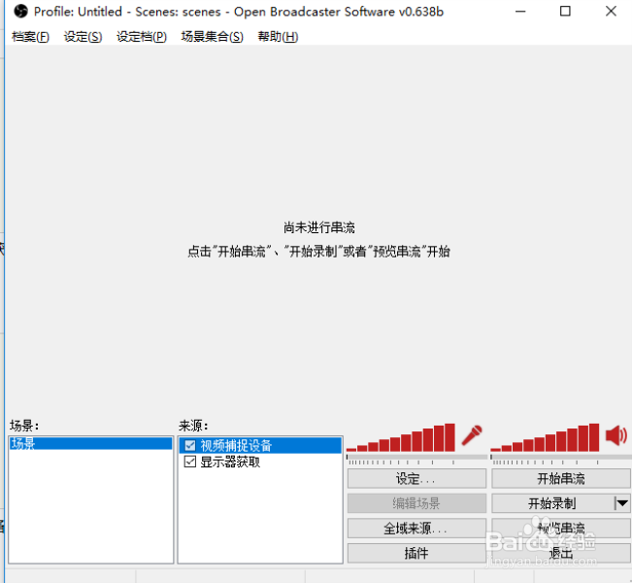Open the 设定档(P) menu
The width and height of the screenshot is (632, 583).
pyautogui.click(x=142, y=37)
